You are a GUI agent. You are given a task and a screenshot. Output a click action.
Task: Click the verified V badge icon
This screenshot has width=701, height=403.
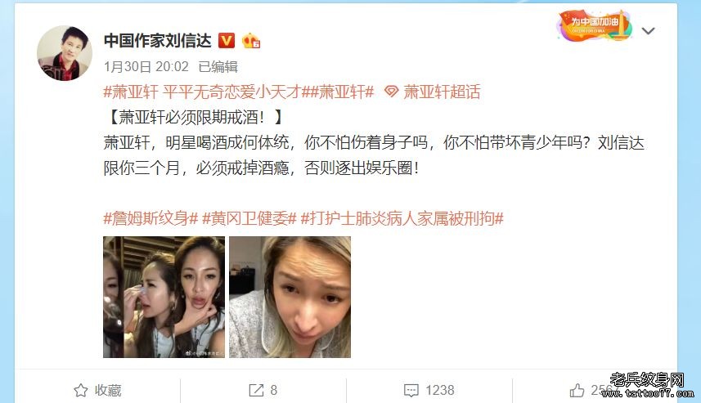pyautogui.click(x=227, y=41)
